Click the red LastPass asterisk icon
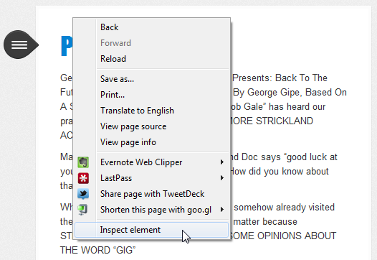 (83, 178)
